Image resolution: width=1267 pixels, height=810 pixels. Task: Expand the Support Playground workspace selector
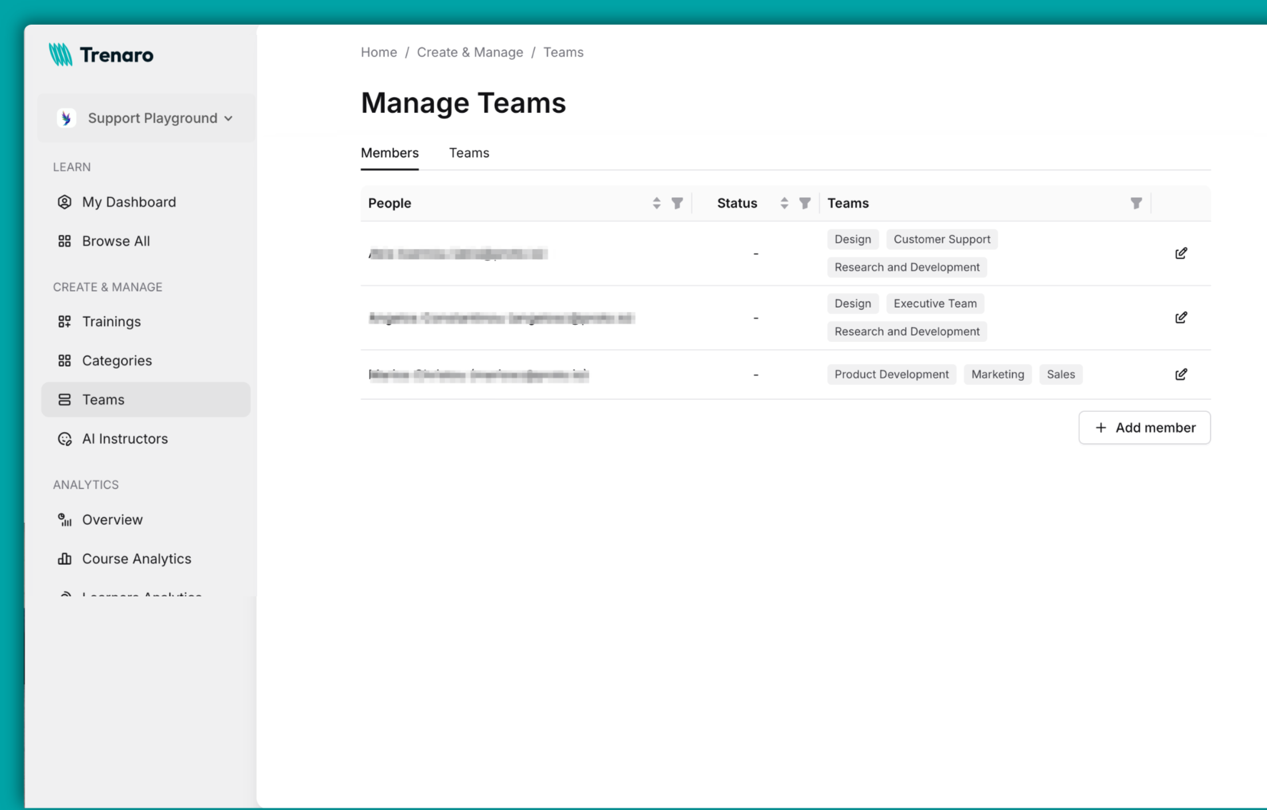point(146,118)
